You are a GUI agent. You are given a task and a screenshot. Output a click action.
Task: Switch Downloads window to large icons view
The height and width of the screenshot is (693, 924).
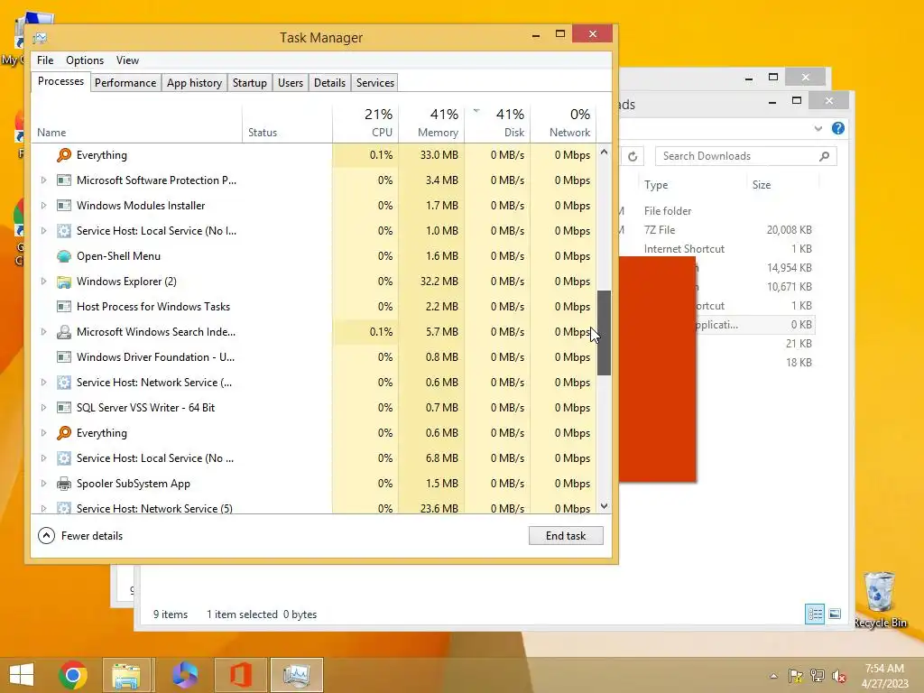[835, 614]
